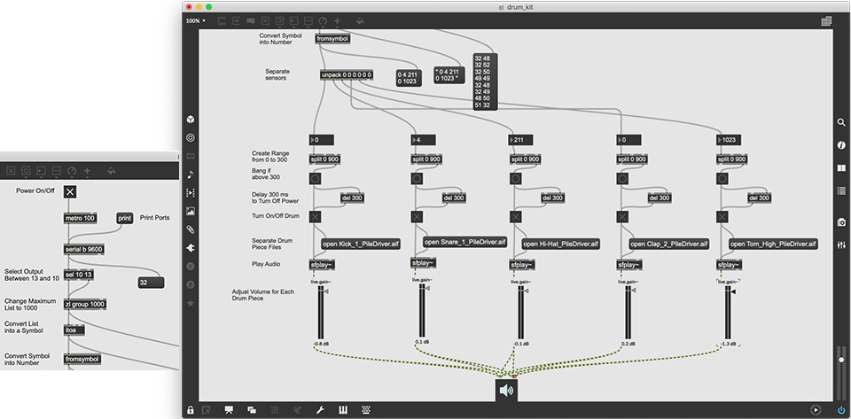Viewport: 851px width, 419px height.
Task: Click the grid icon in bottom toolbar
Action: click(x=275, y=410)
